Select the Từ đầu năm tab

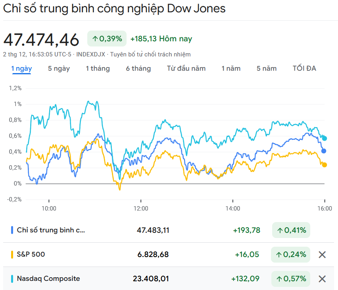186,68
